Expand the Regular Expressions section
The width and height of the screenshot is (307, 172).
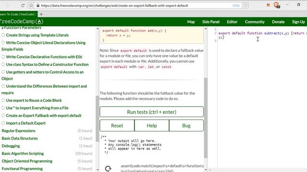[18, 130]
